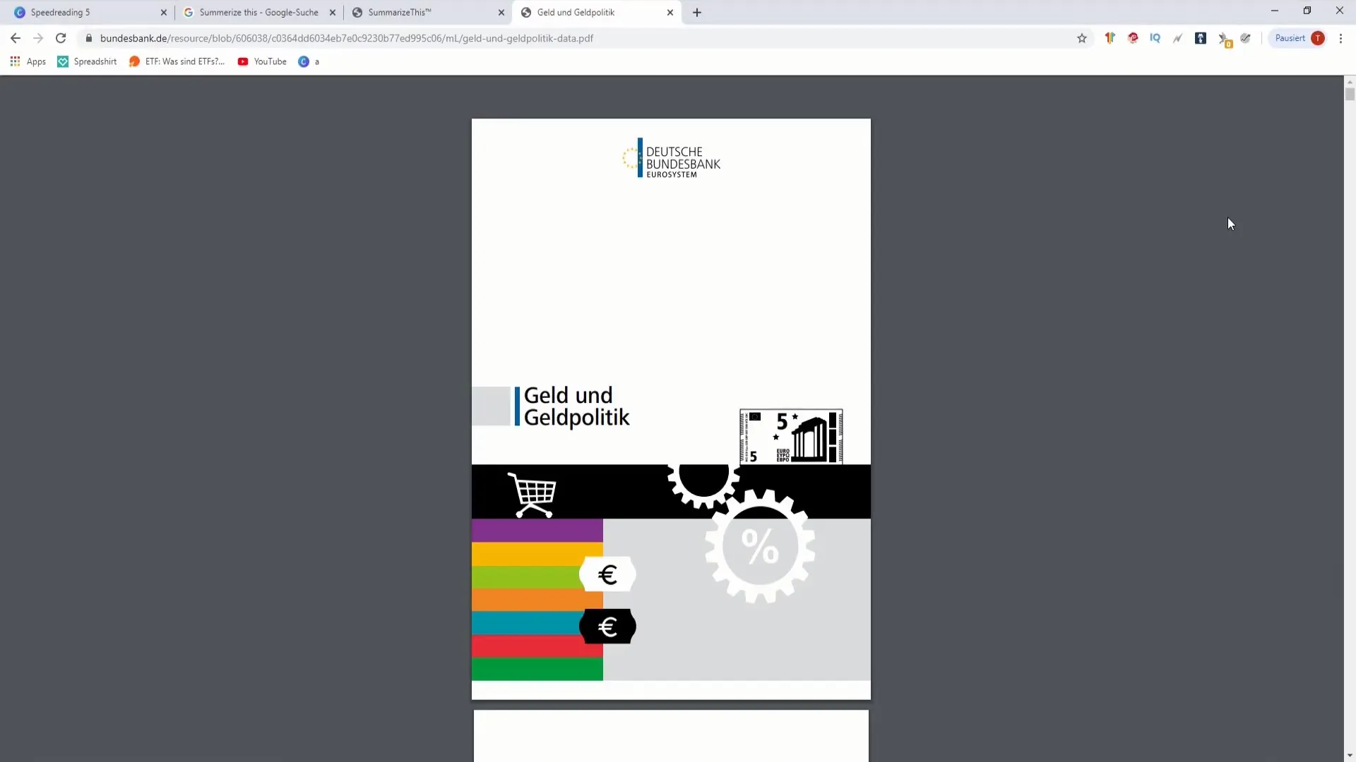Click the new tab plus button

tap(698, 12)
